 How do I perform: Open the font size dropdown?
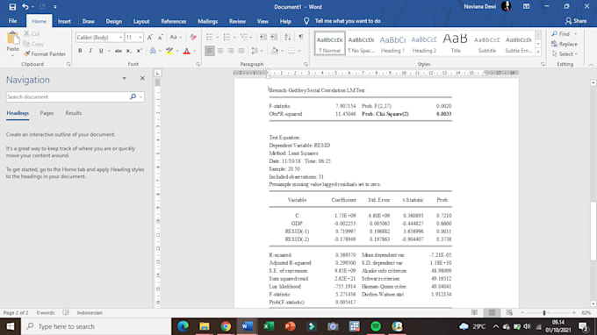[140, 37]
